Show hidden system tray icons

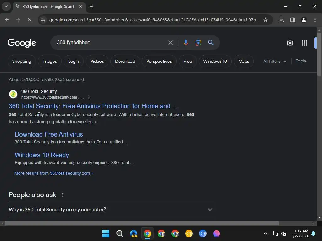click(x=265, y=233)
